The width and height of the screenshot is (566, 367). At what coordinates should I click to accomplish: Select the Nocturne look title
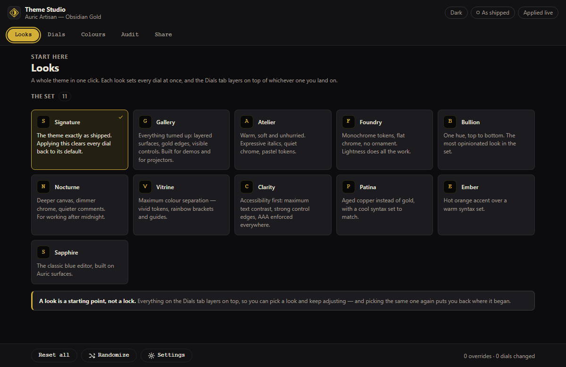point(67,187)
